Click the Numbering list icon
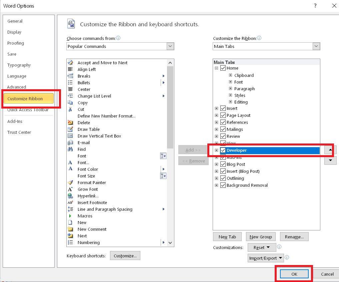 coord(70,242)
